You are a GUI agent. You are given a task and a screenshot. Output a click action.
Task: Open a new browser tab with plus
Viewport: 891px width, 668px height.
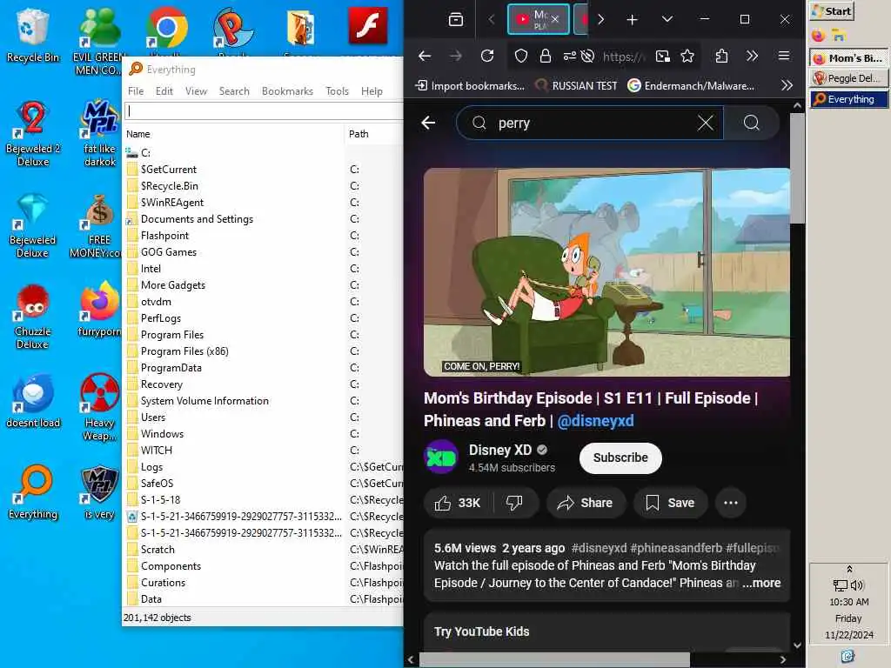tap(632, 20)
